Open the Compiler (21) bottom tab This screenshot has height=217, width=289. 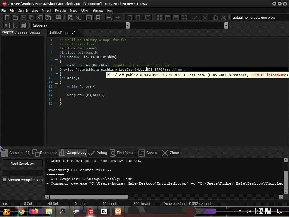(x=16, y=153)
